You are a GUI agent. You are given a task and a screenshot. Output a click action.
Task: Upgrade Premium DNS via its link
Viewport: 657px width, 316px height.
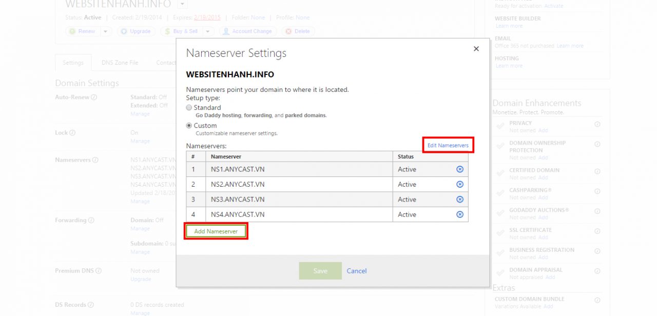(x=141, y=279)
